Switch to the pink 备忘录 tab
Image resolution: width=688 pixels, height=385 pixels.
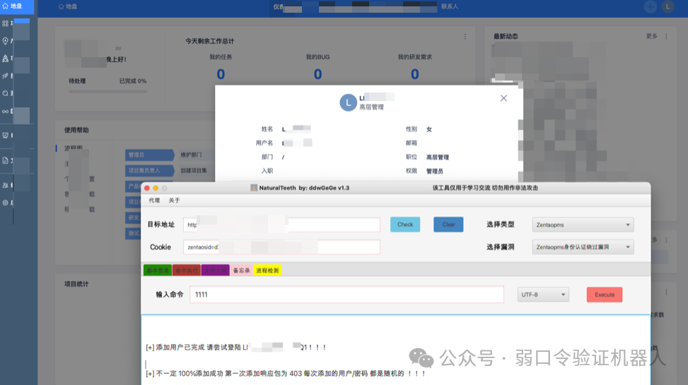point(241,270)
